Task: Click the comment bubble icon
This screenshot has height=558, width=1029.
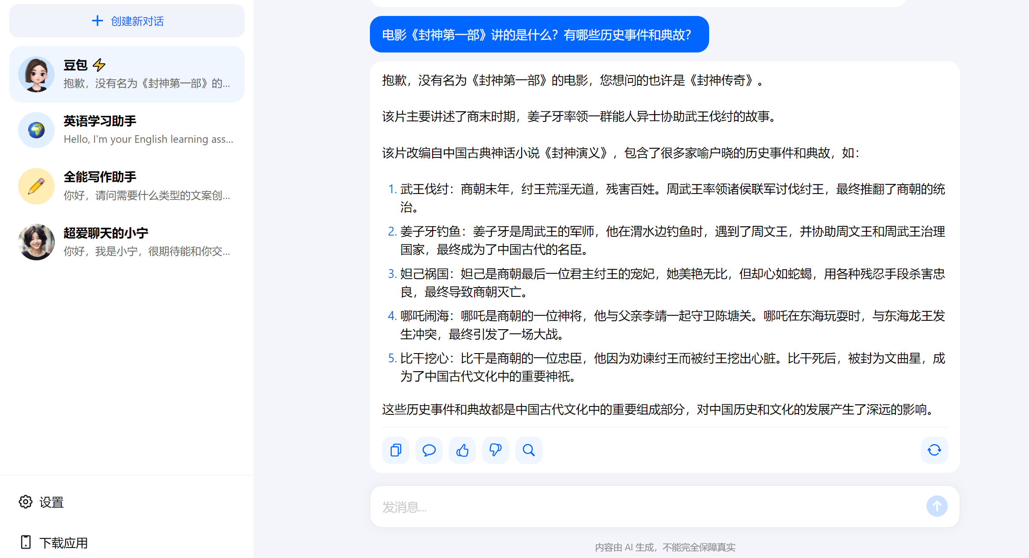Action: click(429, 450)
